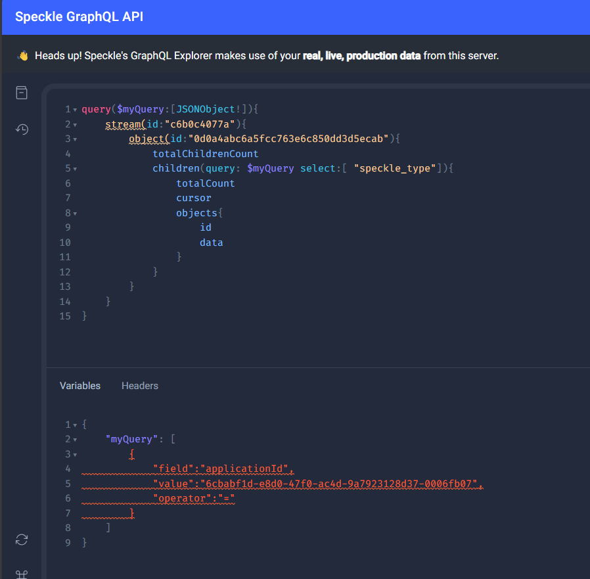Click the re-fetch schema icon
Screen dimensions: 590x579
tap(22, 540)
